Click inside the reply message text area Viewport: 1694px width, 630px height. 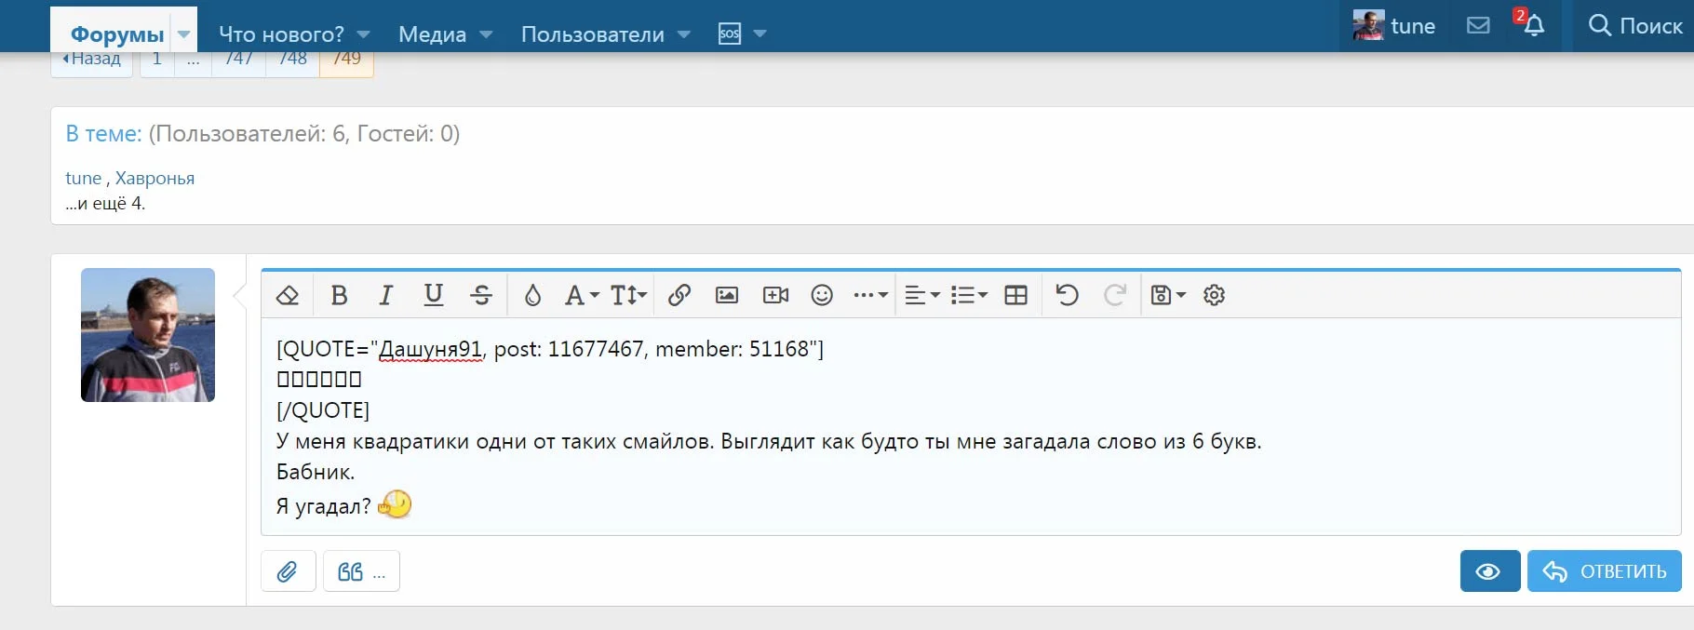(931, 475)
